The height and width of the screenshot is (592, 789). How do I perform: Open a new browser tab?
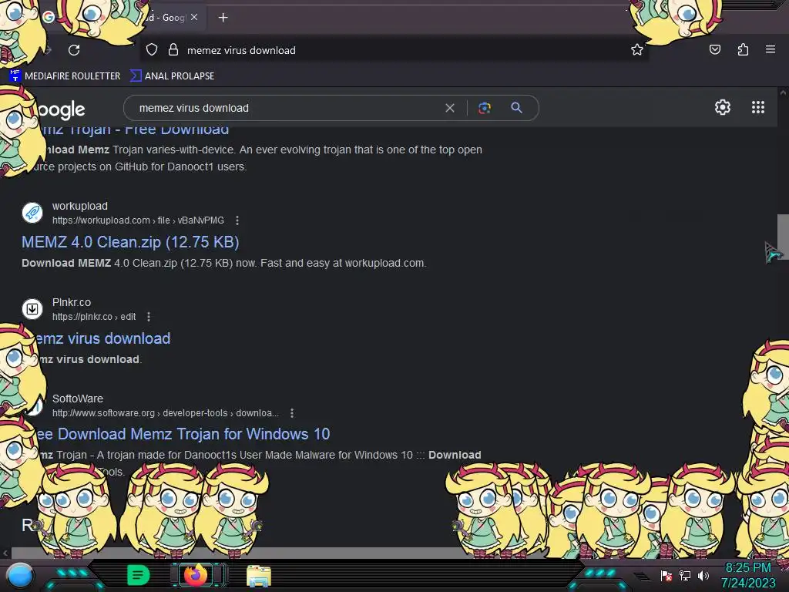(x=223, y=18)
